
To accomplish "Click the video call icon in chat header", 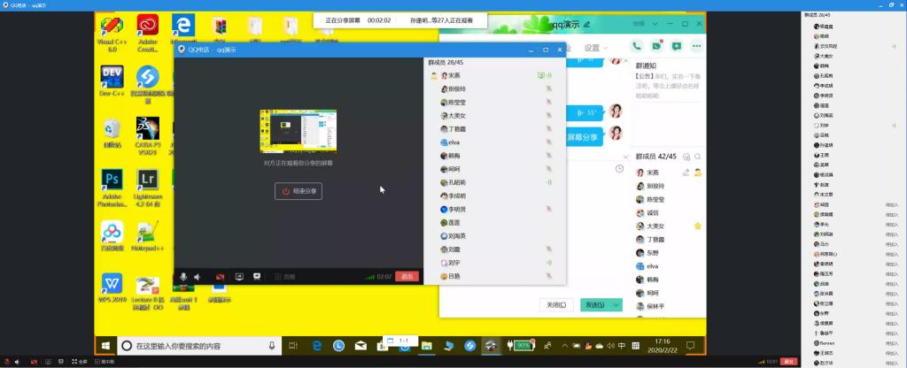I will [x=656, y=45].
